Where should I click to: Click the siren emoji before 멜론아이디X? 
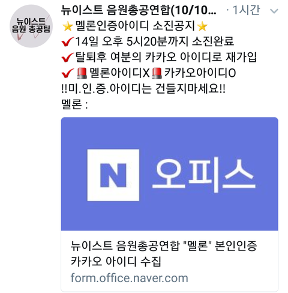click(x=82, y=73)
